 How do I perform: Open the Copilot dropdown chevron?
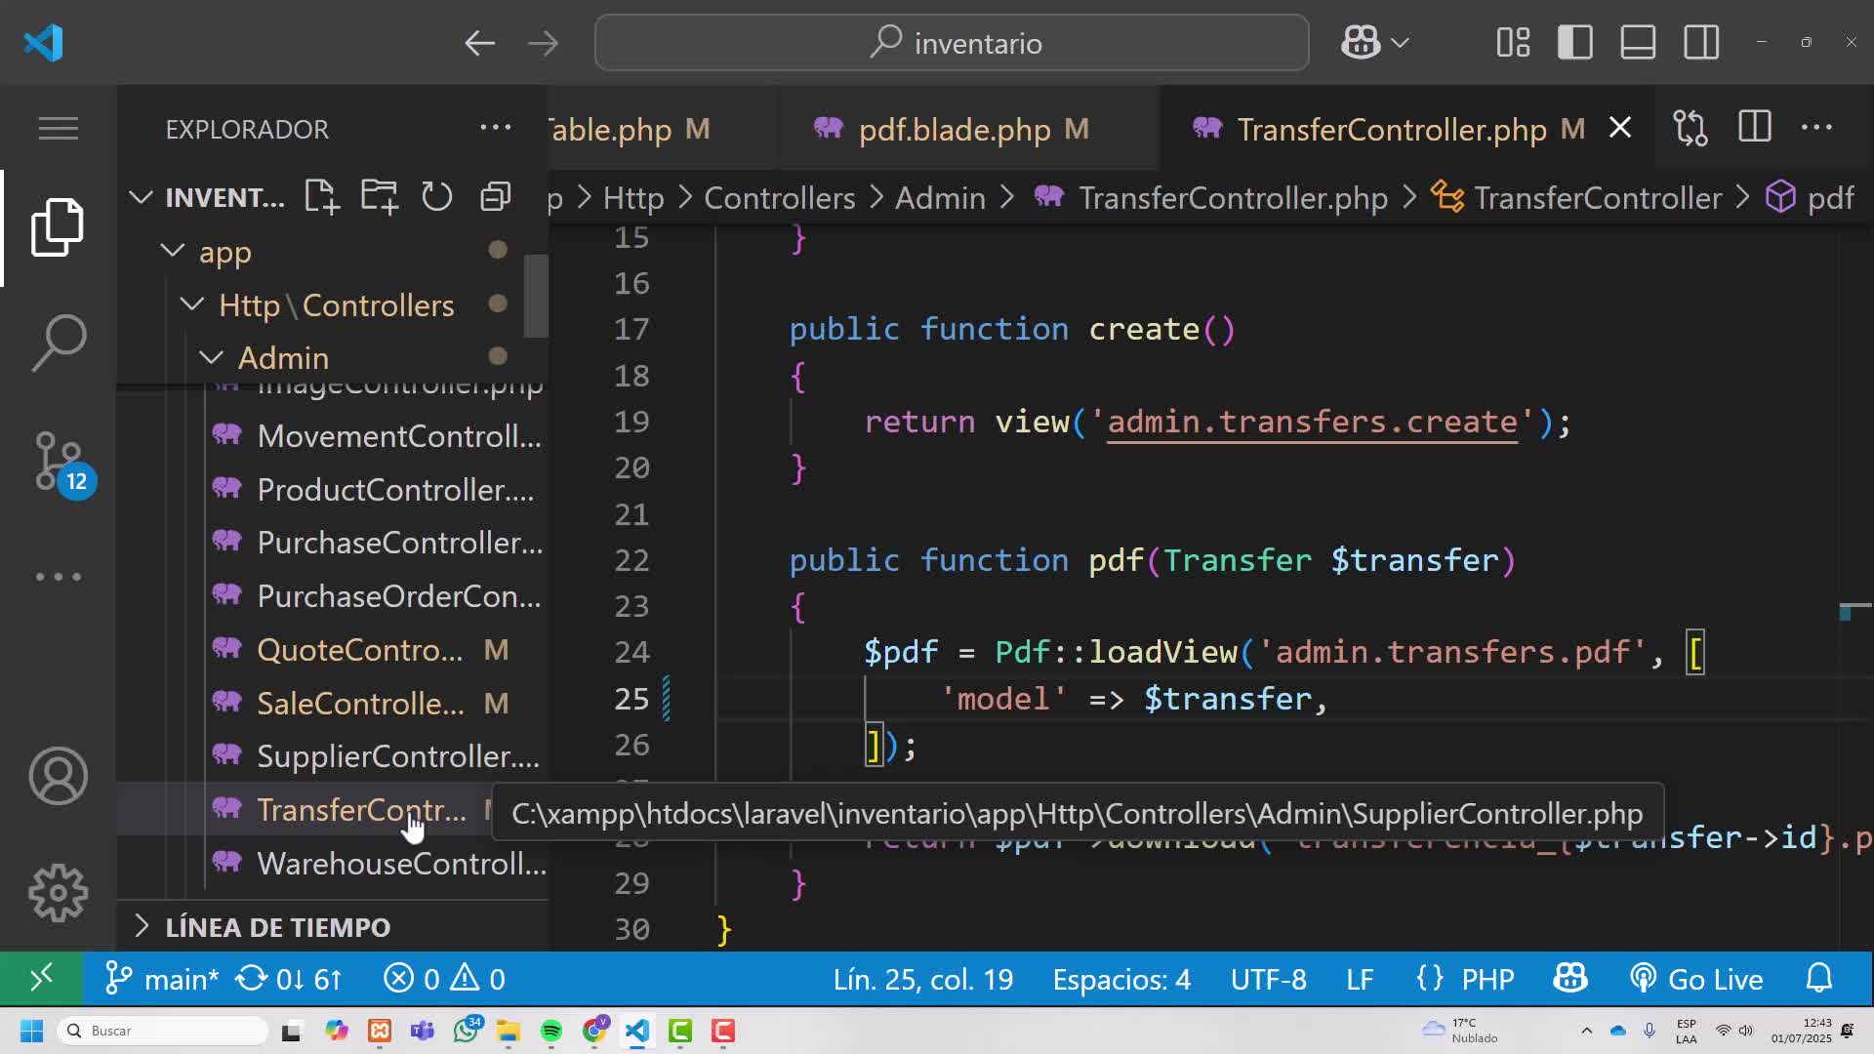pyautogui.click(x=1400, y=43)
